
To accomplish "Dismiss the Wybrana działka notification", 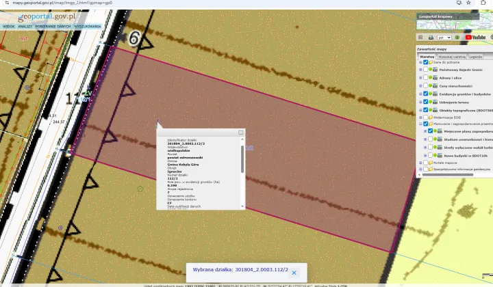I will click(294, 273).
